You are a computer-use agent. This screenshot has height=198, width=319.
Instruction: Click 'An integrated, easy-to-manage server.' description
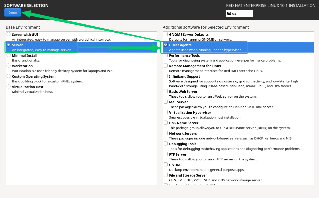pos(42,50)
